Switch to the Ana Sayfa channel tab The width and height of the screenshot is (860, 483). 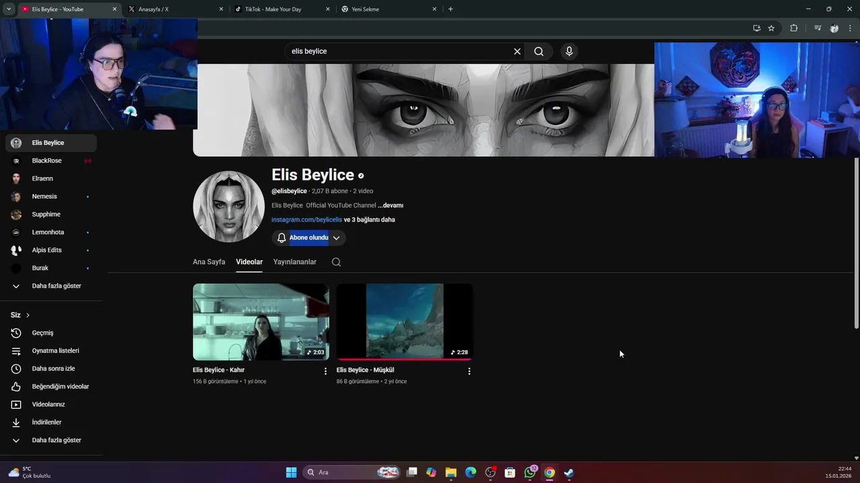209,262
